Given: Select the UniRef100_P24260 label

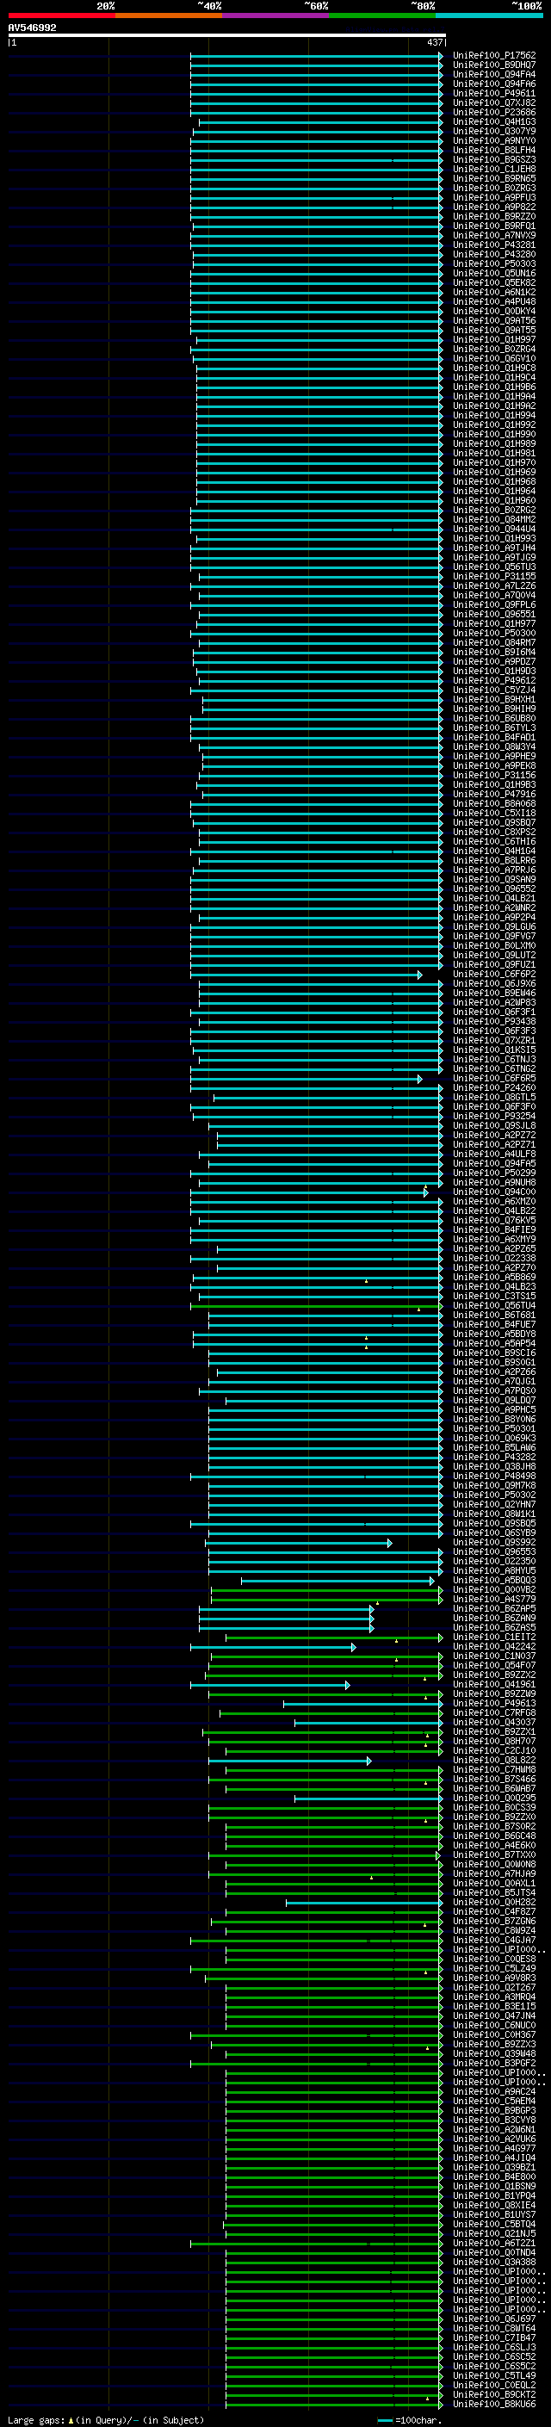Looking at the screenshot, I should 493,1087.
